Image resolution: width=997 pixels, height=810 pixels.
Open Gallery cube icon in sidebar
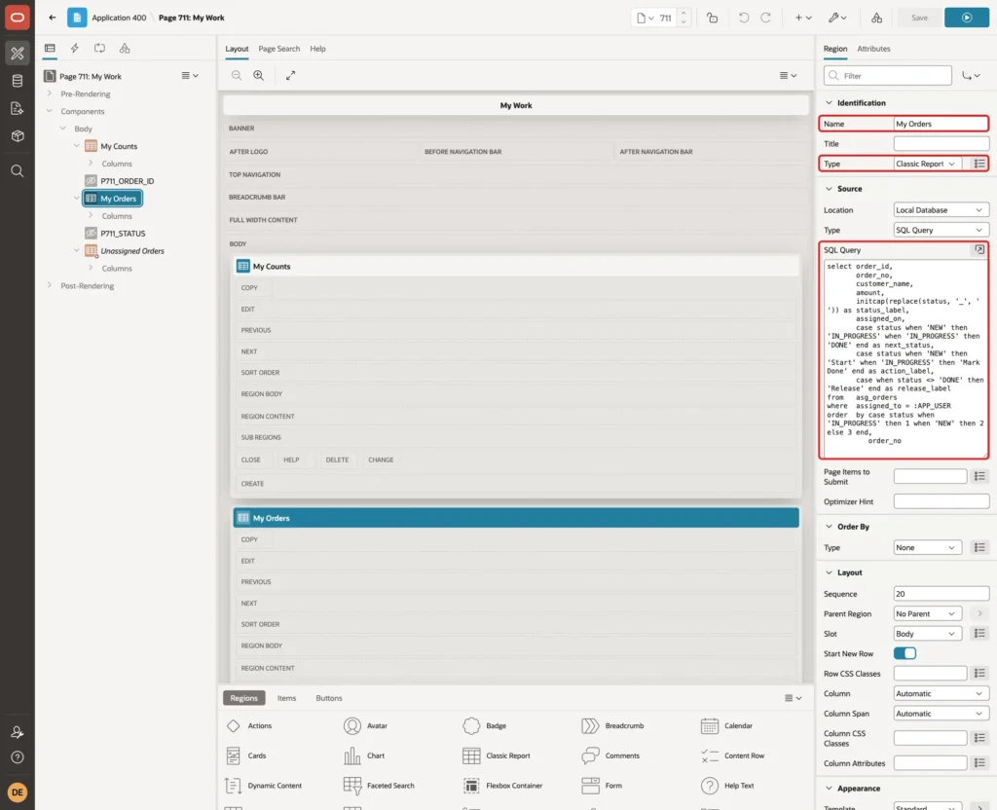coord(18,135)
